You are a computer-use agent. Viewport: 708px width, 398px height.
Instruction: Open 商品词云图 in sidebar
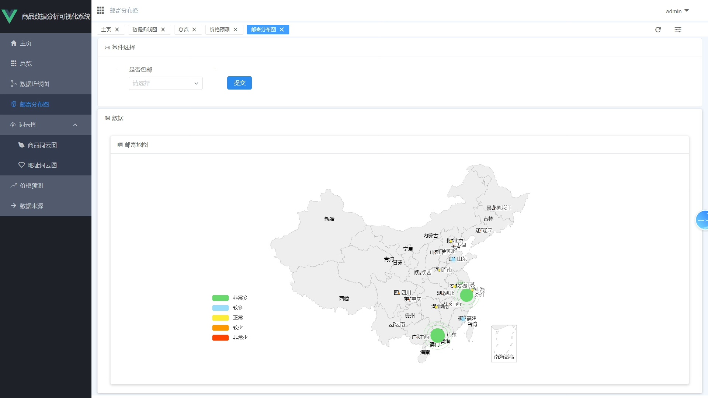[42, 145]
